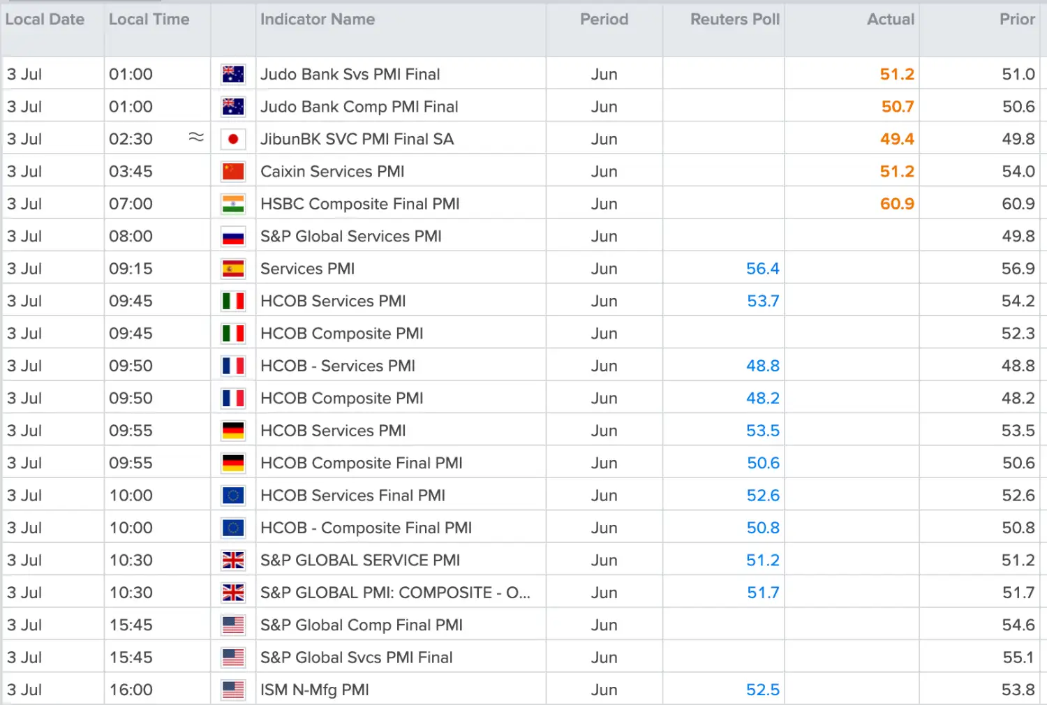This screenshot has height=705, width=1047.
Task: Select HCOB Services PMI name at 09:45
Action: pyautogui.click(x=333, y=302)
